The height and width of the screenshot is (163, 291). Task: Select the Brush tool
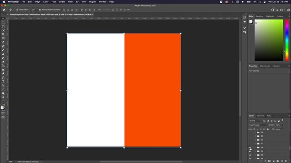click(x=3, y=50)
